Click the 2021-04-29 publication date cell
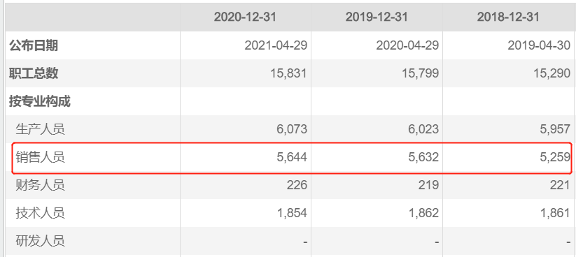The height and width of the screenshot is (257, 576). point(276,45)
